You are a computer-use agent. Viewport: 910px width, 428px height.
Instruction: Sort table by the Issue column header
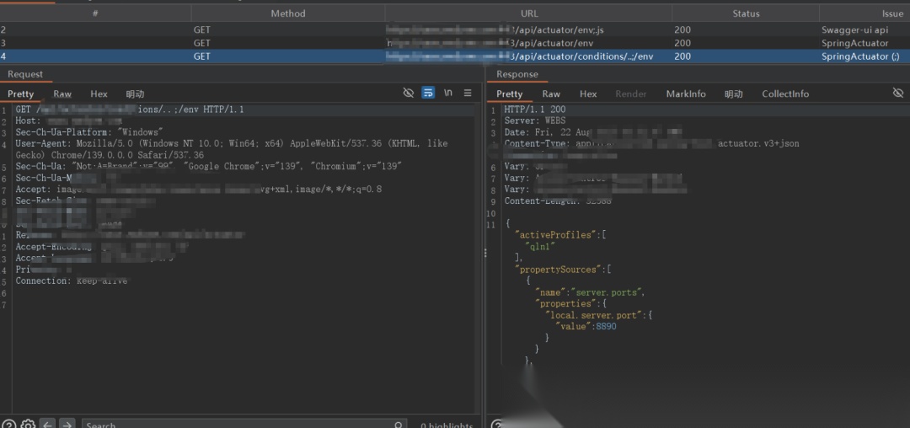tap(864, 13)
